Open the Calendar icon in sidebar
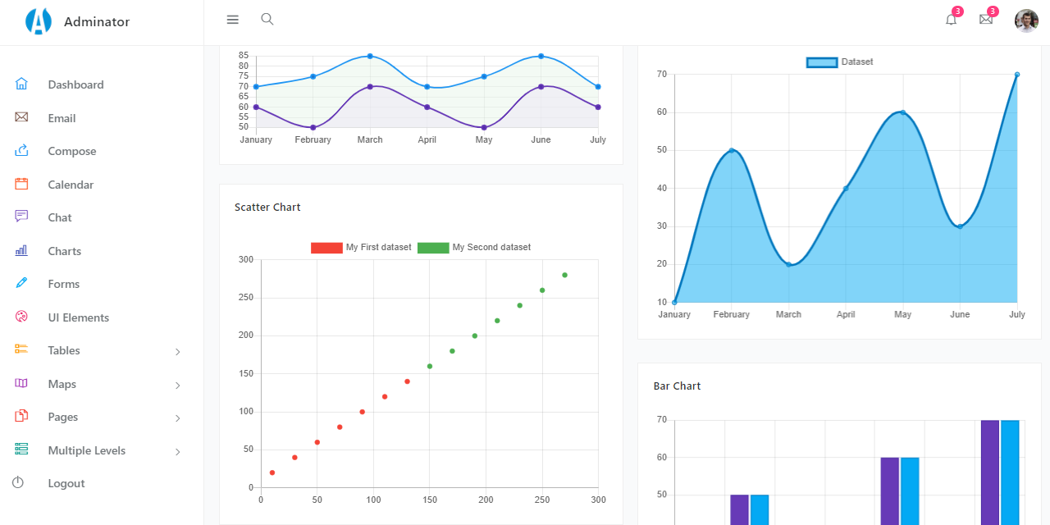Viewport: 1050px width, 525px height. pos(21,184)
